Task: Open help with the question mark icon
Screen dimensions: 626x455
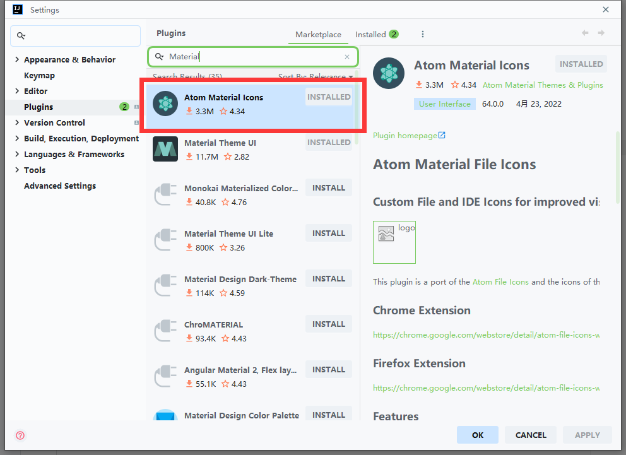Action: click(x=20, y=435)
